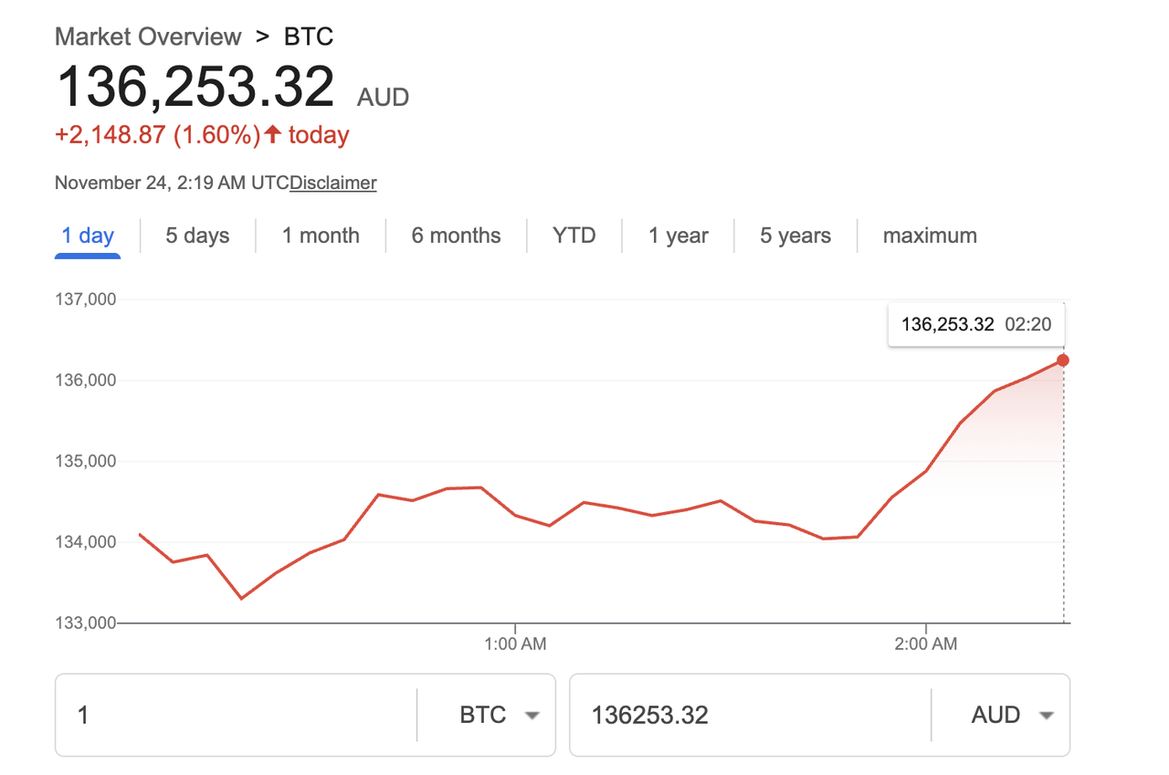Image resolution: width=1169 pixels, height=775 pixels.
Task: Choose the 6 months tab
Action: tap(456, 236)
